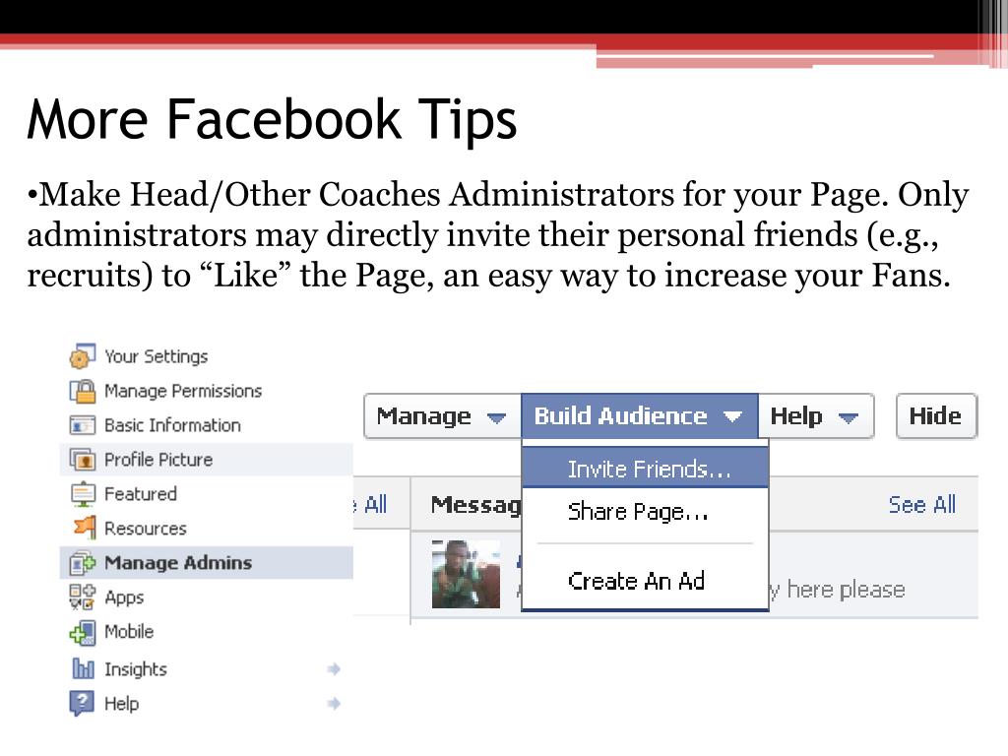
Task: Choose Invite Friends from the menu
Action: 646,470
